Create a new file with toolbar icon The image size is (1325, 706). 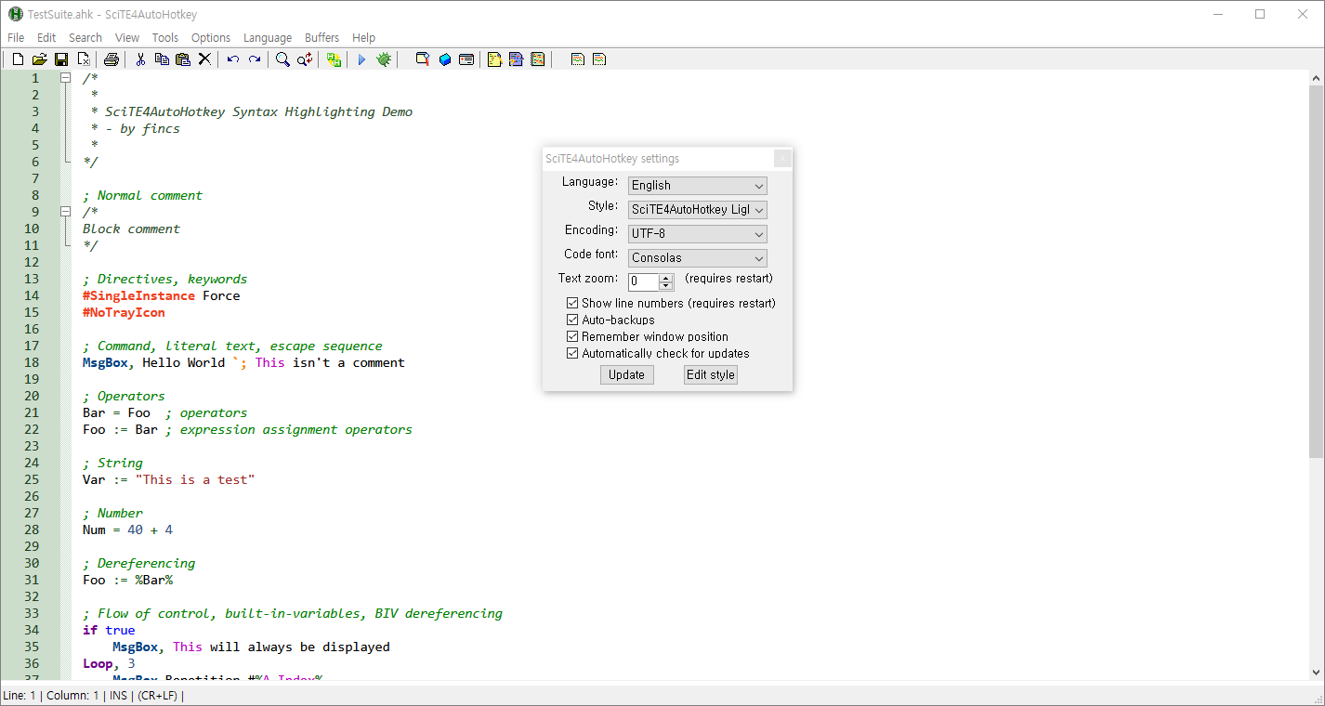19,59
